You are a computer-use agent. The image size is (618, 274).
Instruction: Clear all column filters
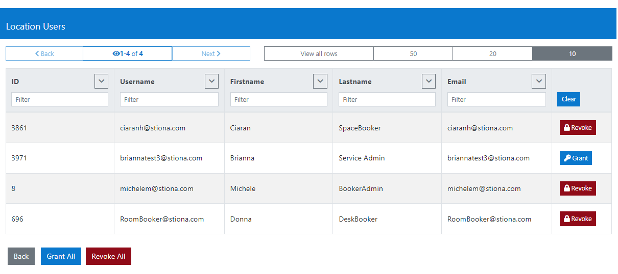pyautogui.click(x=568, y=99)
